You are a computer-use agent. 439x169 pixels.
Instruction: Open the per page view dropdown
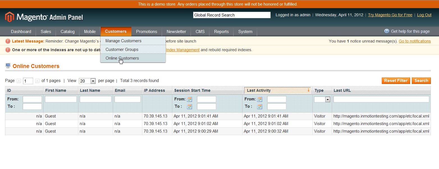point(87,81)
